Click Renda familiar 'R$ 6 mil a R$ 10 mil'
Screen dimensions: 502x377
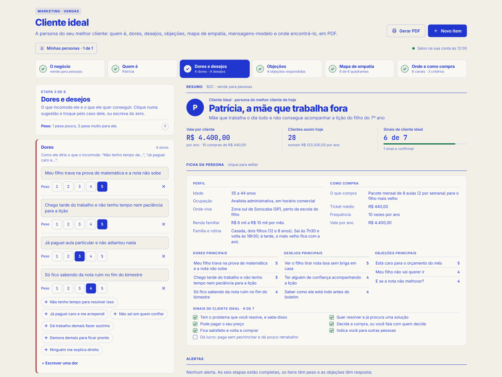(258, 223)
